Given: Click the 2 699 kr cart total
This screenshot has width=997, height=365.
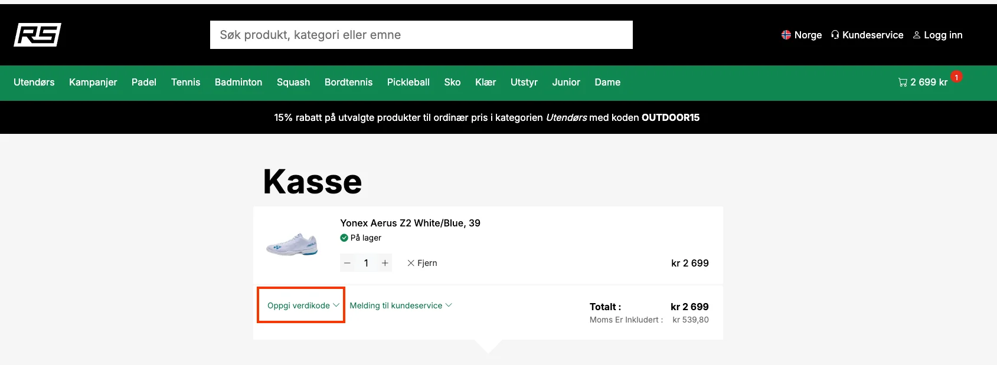Looking at the screenshot, I should coord(929,83).
